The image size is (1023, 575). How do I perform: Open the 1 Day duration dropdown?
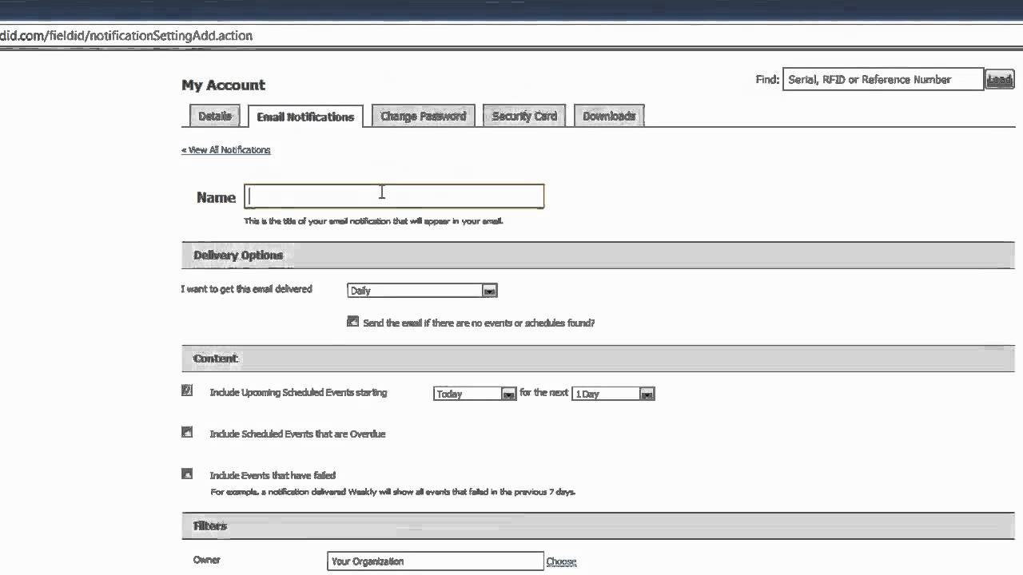[613, 394]
